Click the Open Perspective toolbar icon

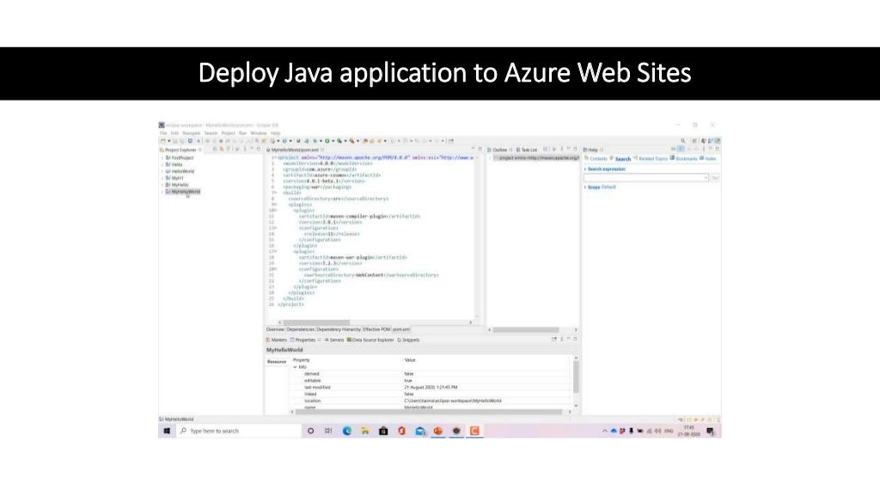coord(694,142)
